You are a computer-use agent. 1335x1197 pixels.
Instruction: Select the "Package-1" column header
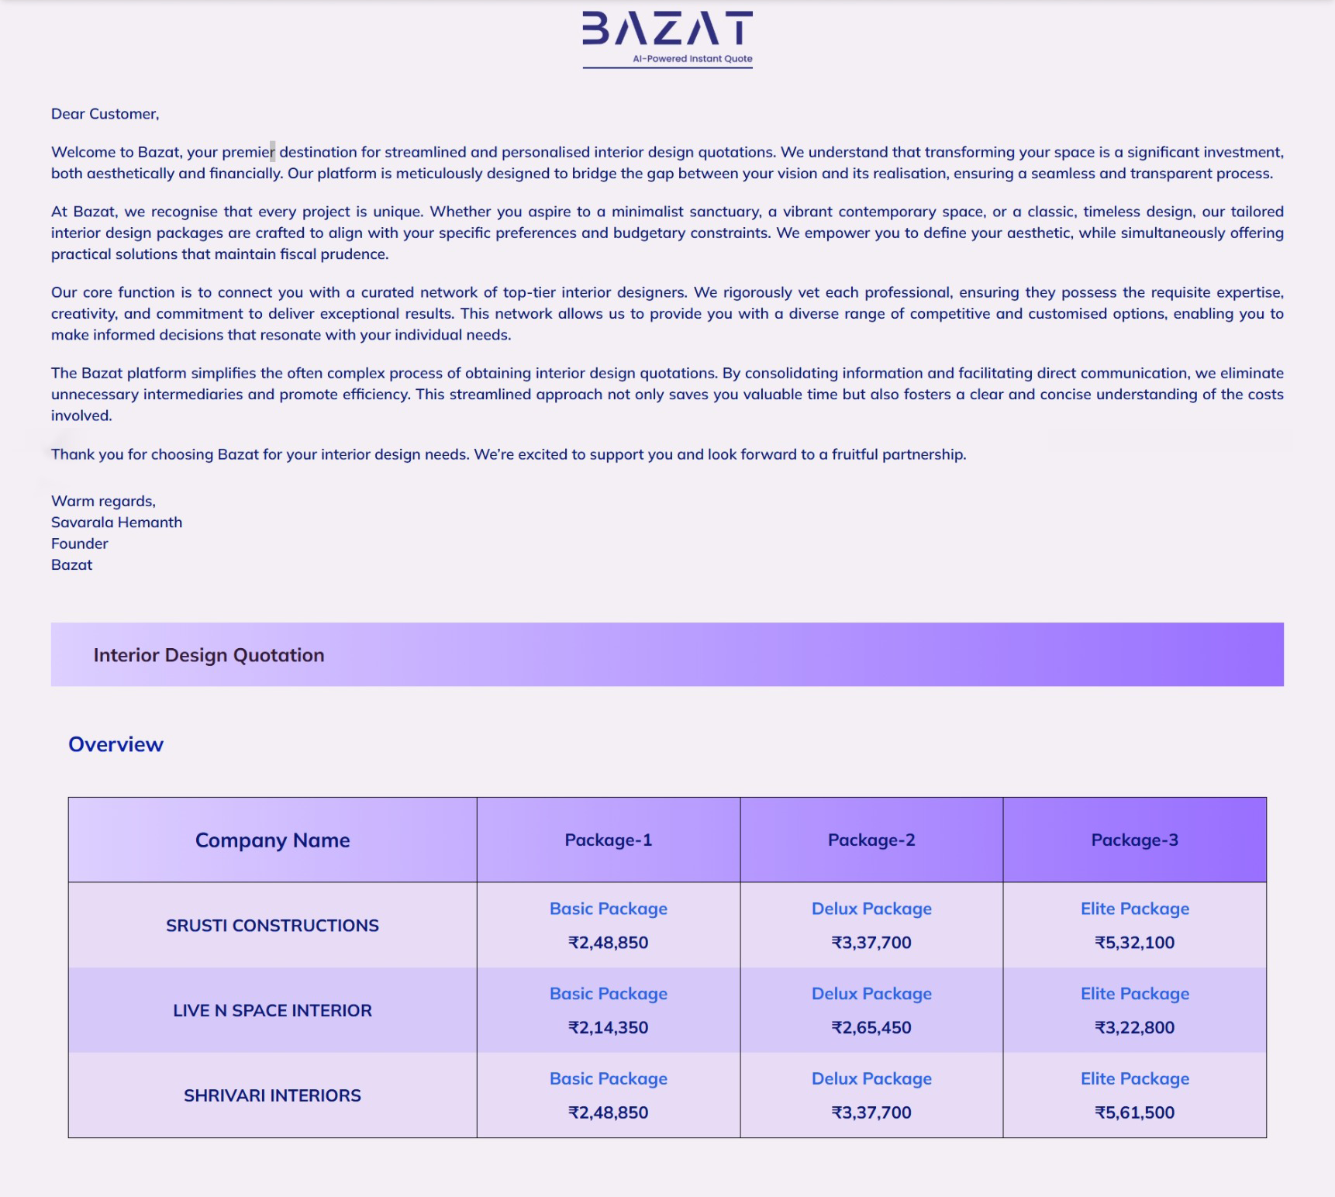point(609,840)
